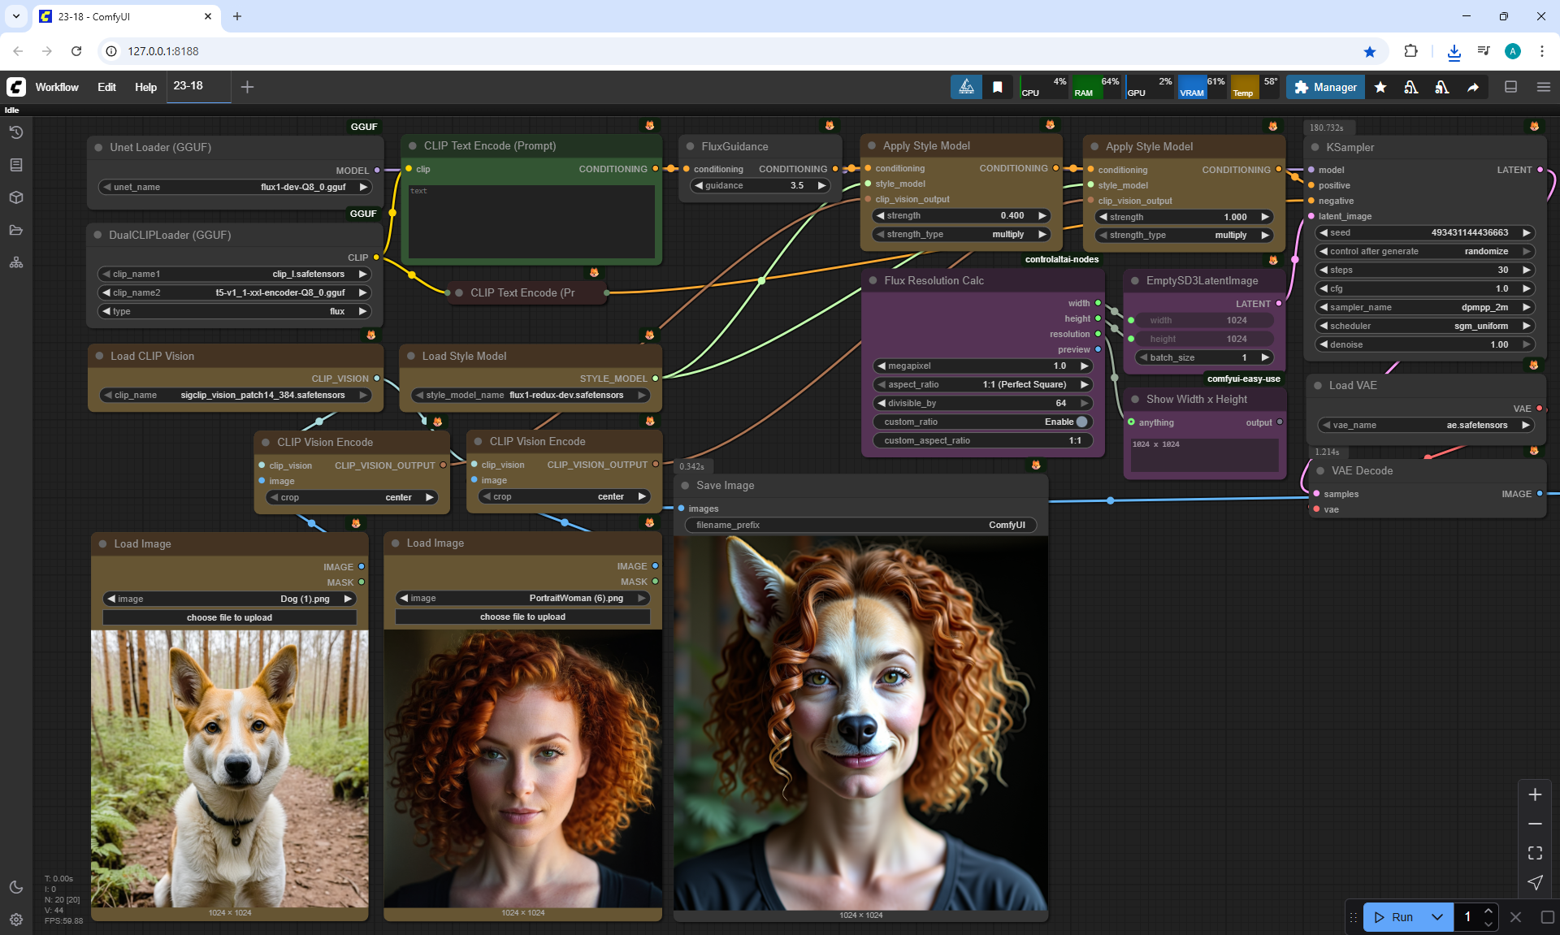Open settings gear in sidebar
1560x935 pixels.
tap(16, 920)
